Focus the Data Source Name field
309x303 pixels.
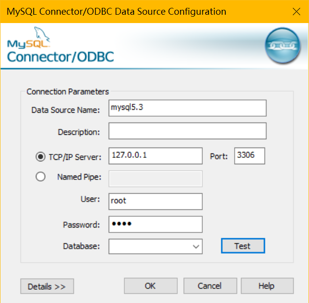(x=188, y=108)
